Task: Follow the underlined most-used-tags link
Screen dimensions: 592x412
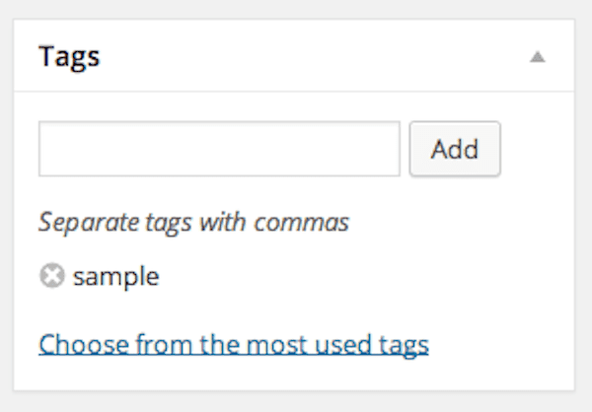Action: (x=233, y=345)
